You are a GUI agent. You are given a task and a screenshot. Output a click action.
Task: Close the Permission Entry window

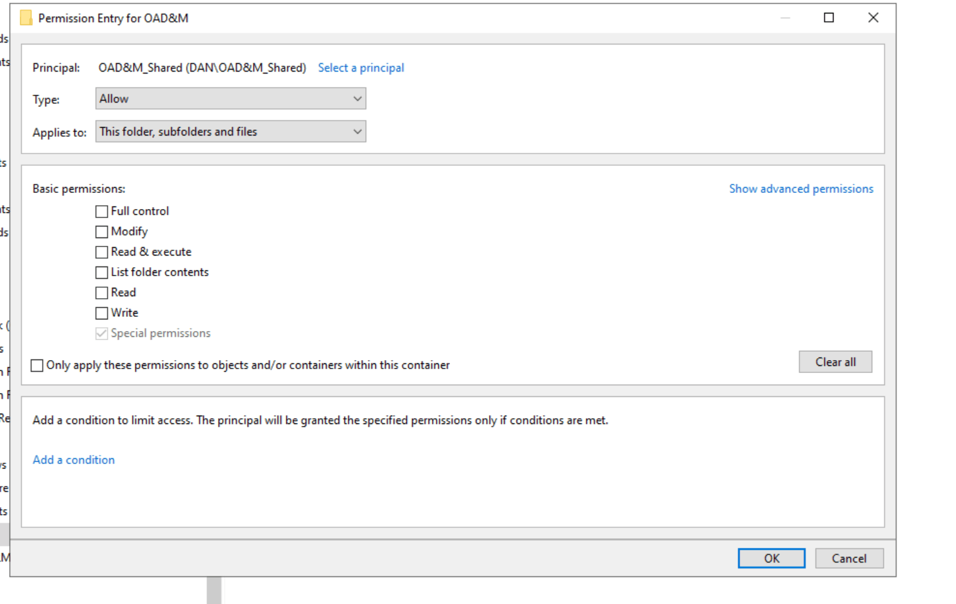pyautogui.click(x=873, y=17)
